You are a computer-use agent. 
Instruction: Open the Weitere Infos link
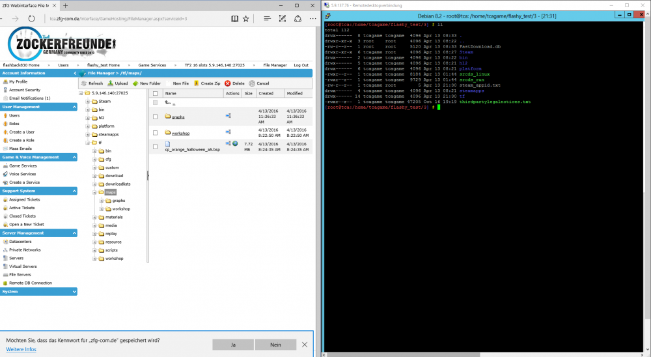21,349
